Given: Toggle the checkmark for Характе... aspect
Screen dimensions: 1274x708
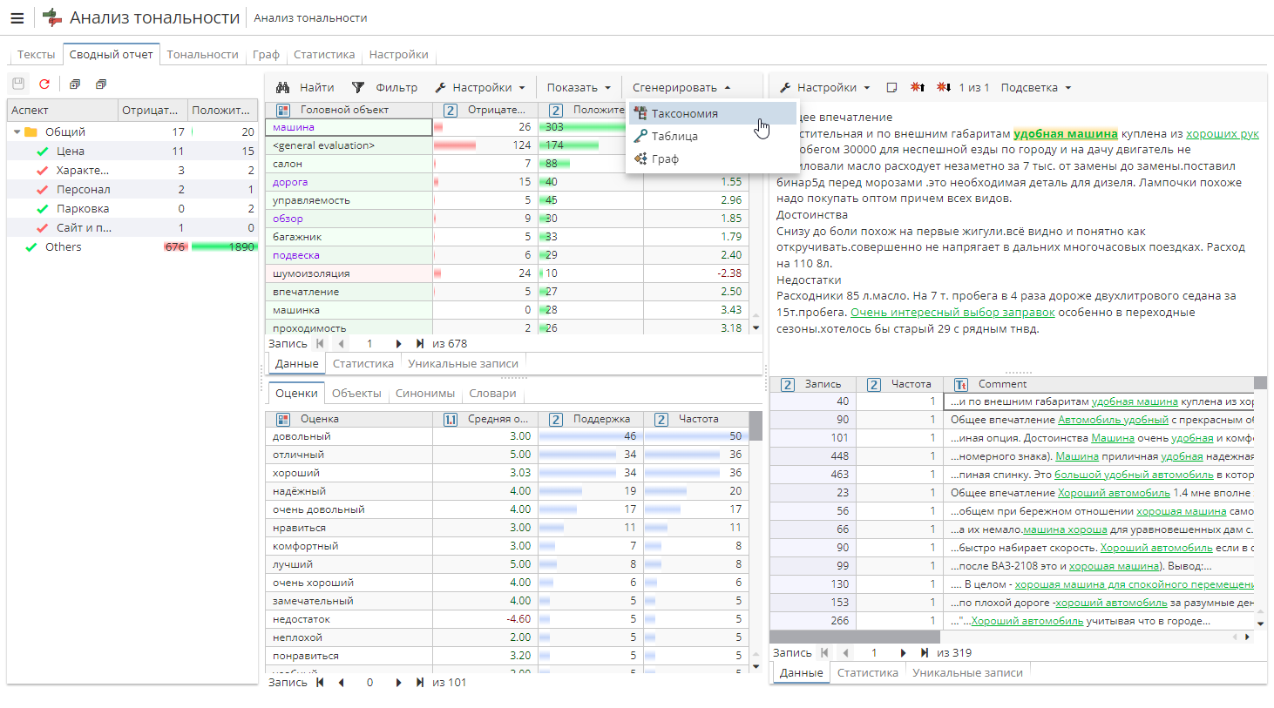Looking at the screenshot, I should tap(42, 171).
